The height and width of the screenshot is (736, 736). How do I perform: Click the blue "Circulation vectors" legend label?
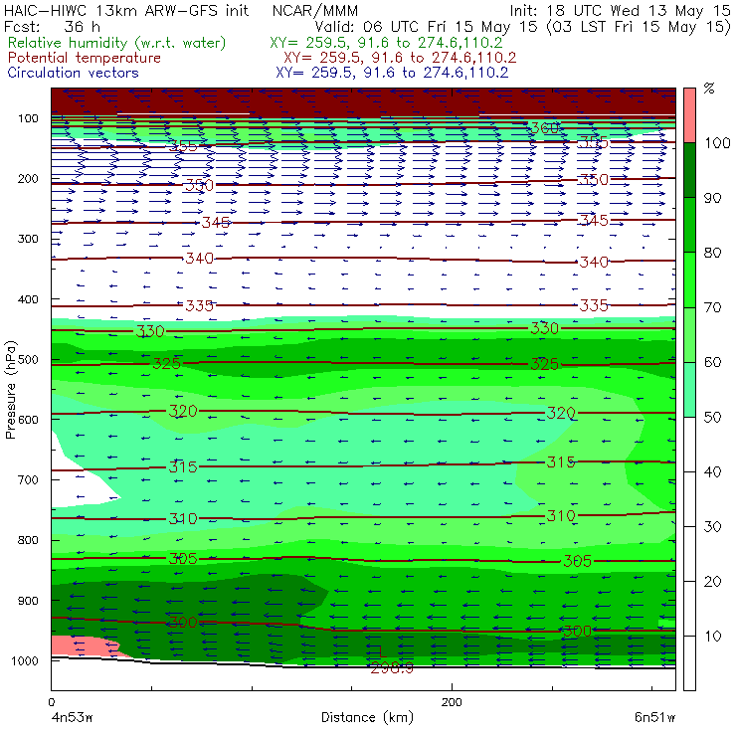[x=74, y=73]
